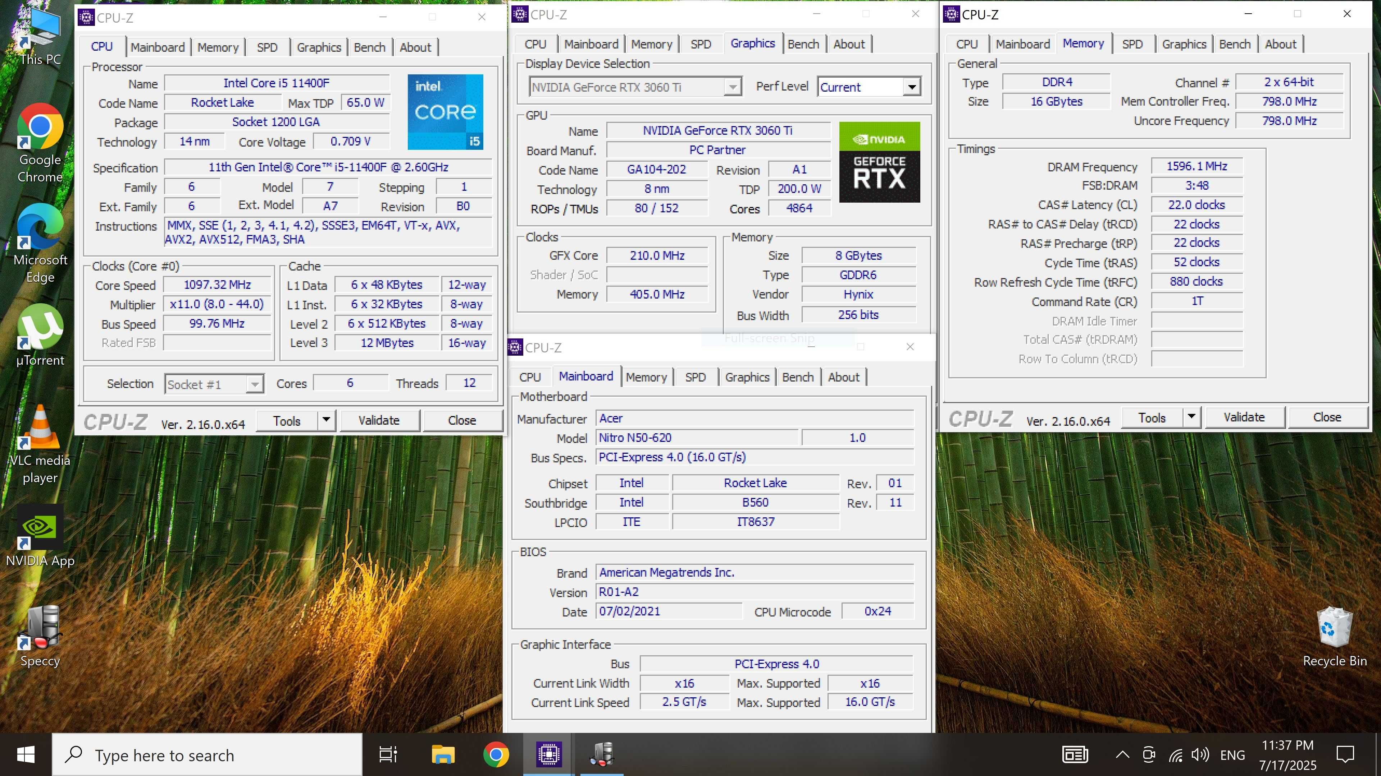The image size is (1381, 776).
Task: Switch to SPD tab in CPU window
Action: coord(267,47)
